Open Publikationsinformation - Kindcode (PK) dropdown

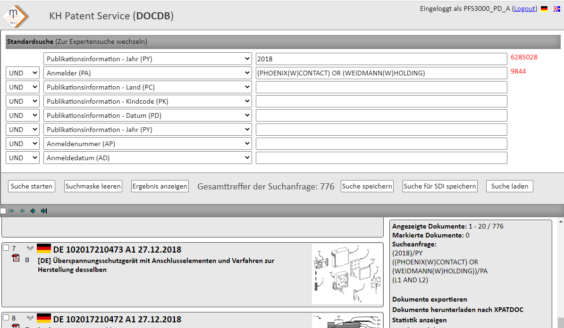pyautogui.click(x=147, y=101)
